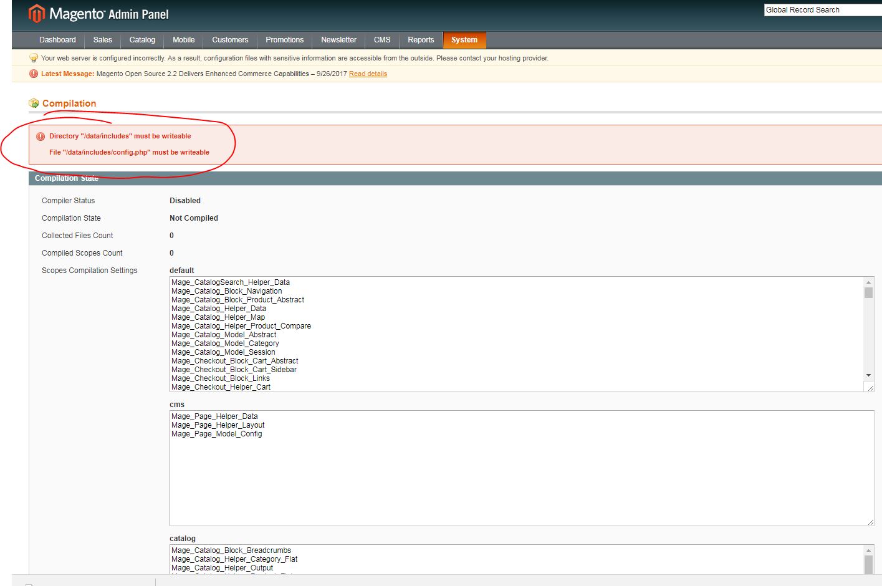882x586 pixels.
Task: Select the Mage_Catalog_Helper_Product_Compare line
Action: coord(241,326)
